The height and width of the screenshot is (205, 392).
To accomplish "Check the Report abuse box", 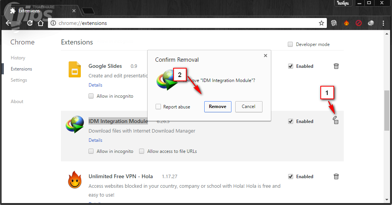I will (158, 107).
